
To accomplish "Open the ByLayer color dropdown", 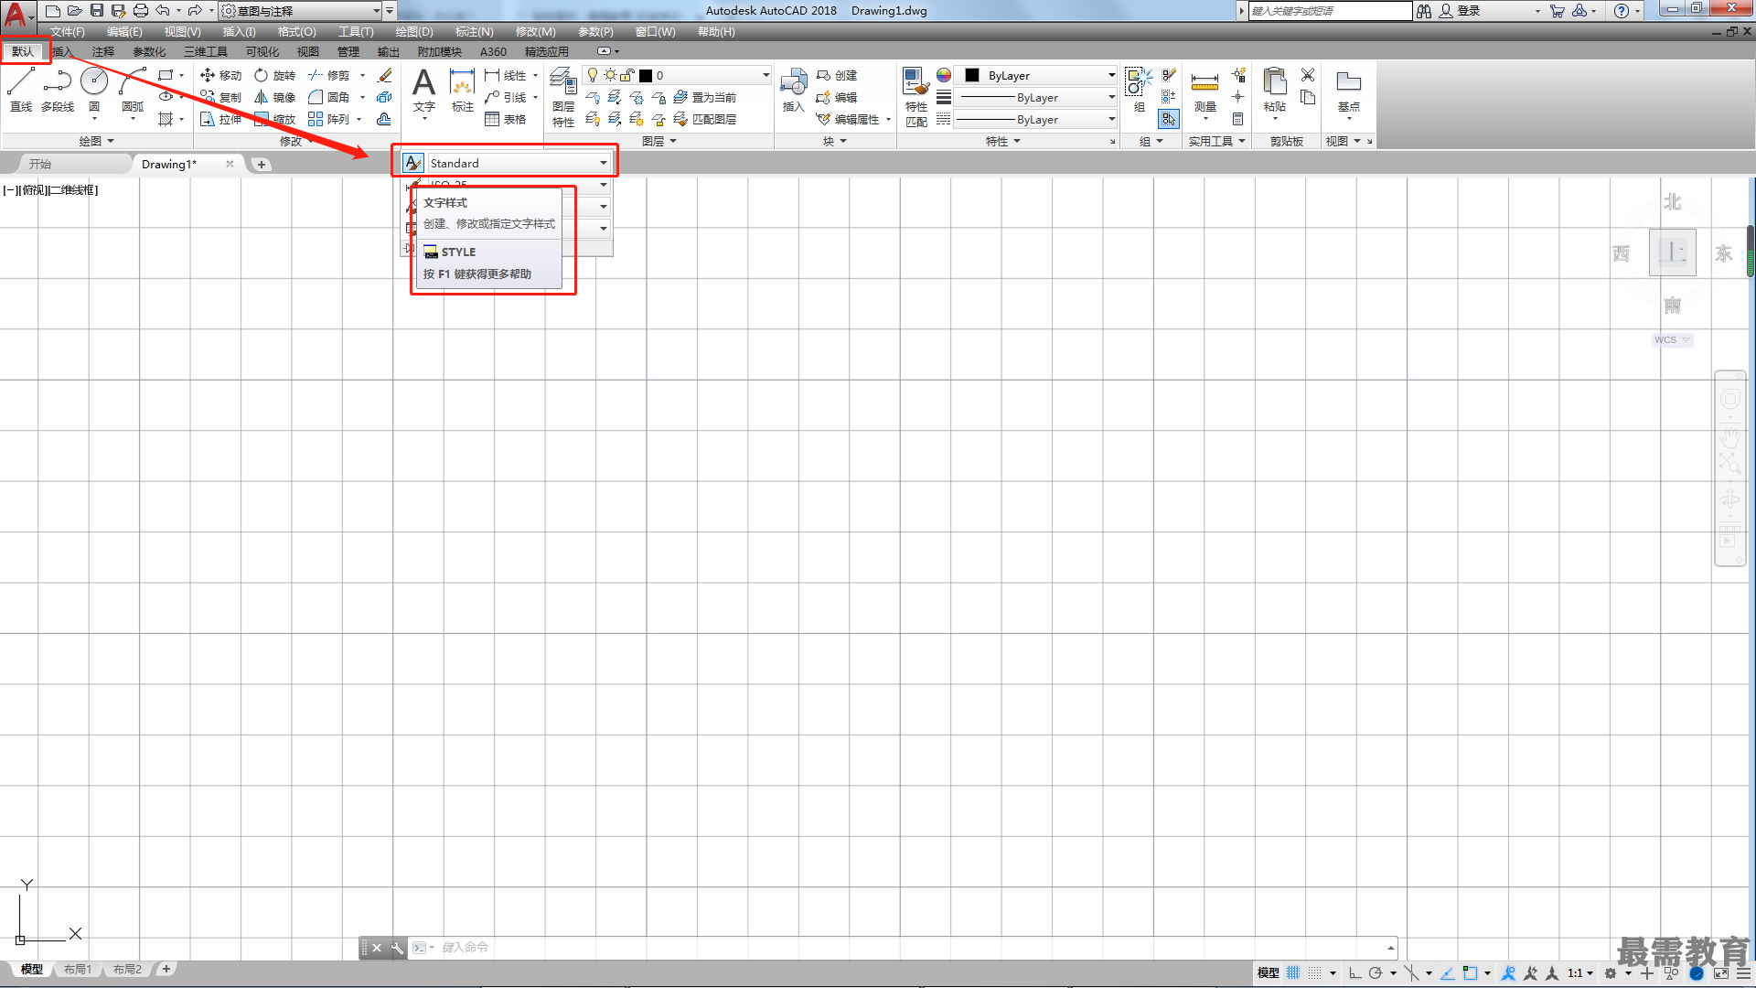I will coord(1111,75).
